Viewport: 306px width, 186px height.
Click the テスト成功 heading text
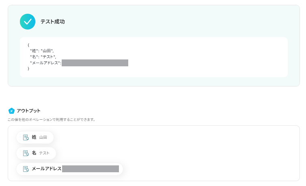click(x=52, y=22)
